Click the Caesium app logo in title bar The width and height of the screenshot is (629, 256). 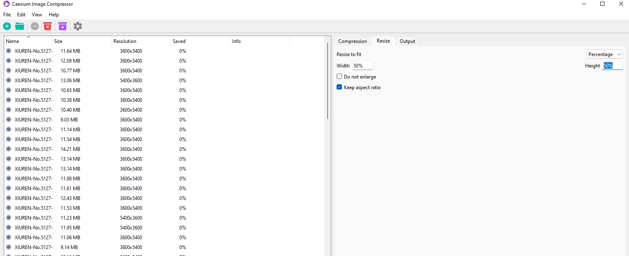[6, 4]
